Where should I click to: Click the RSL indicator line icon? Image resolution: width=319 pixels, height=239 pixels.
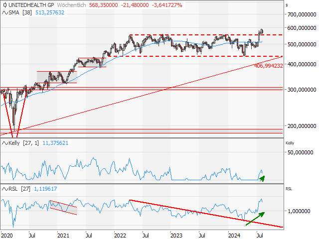pos(4,189)
